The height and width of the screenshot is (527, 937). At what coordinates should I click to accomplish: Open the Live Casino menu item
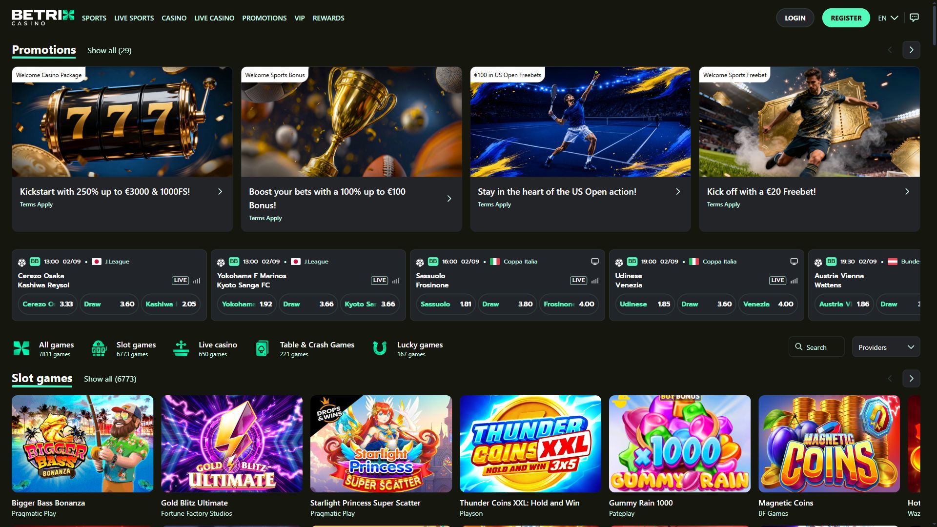click(214, 18)
